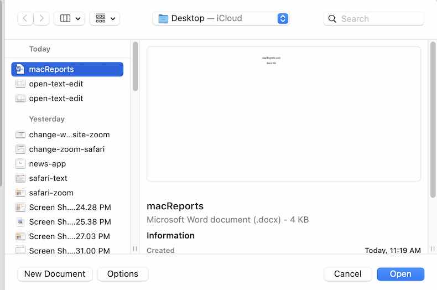Click the Today group header
Screen dimensions: 437x290
(40, 49)
